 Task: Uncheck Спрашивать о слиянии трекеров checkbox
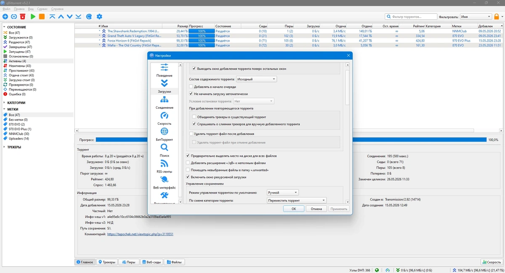pyautogui.click(x=194, y=124)
